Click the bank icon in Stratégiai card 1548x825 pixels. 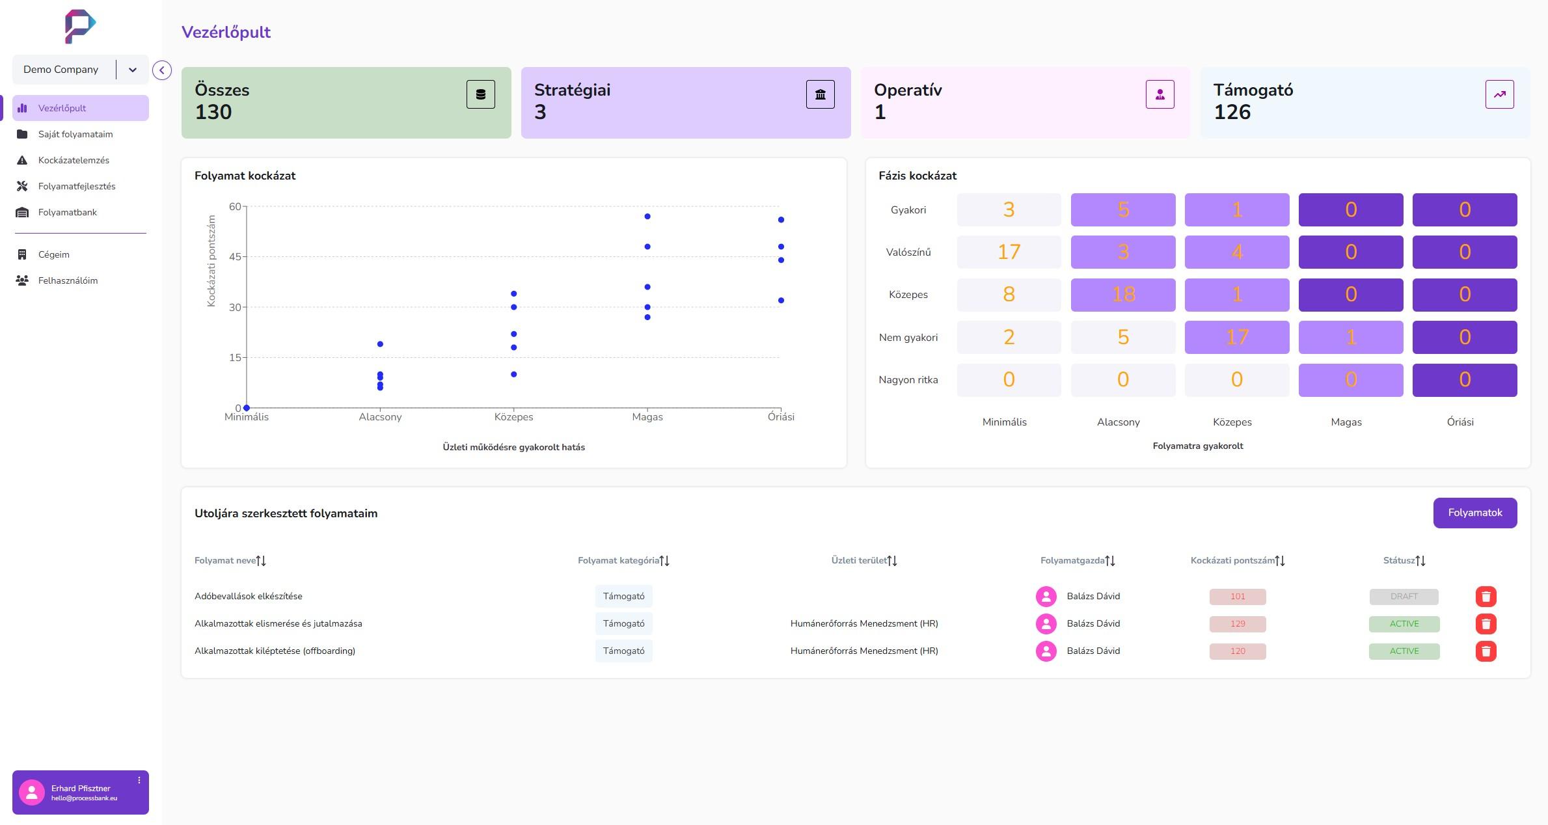click(820, 94)
